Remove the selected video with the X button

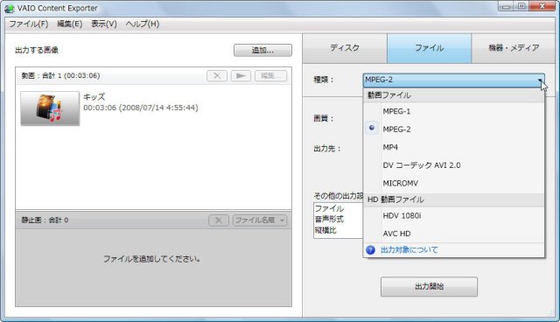point(217,75)
